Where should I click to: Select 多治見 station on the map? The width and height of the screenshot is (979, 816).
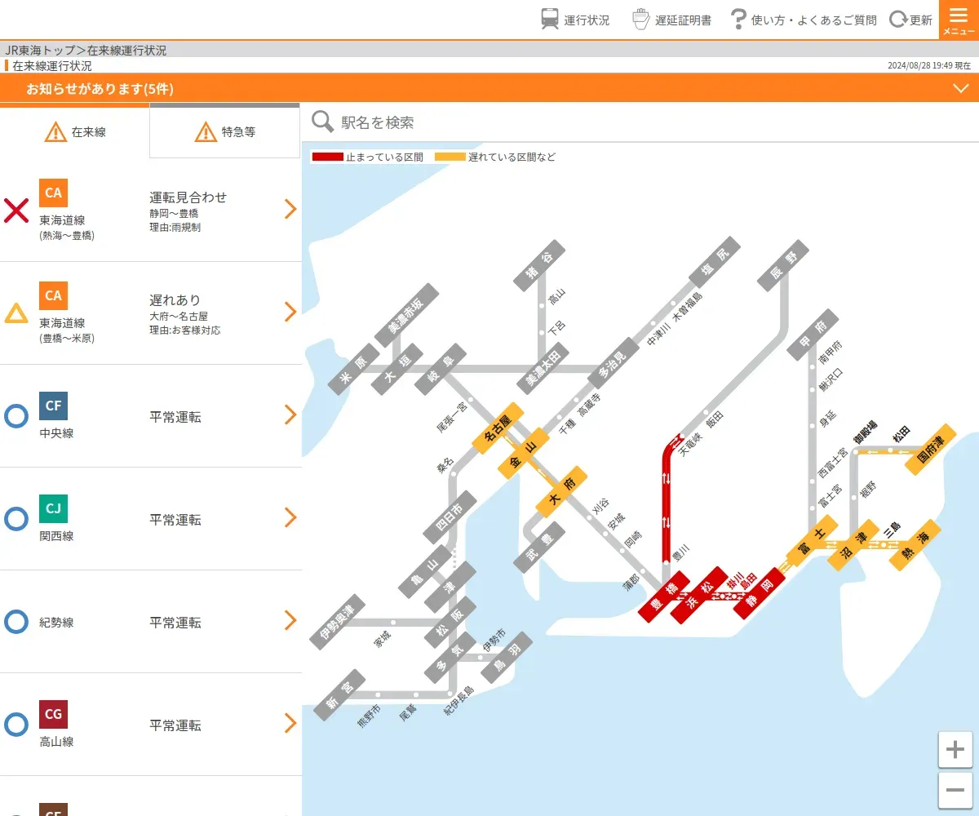coord(614,363)
